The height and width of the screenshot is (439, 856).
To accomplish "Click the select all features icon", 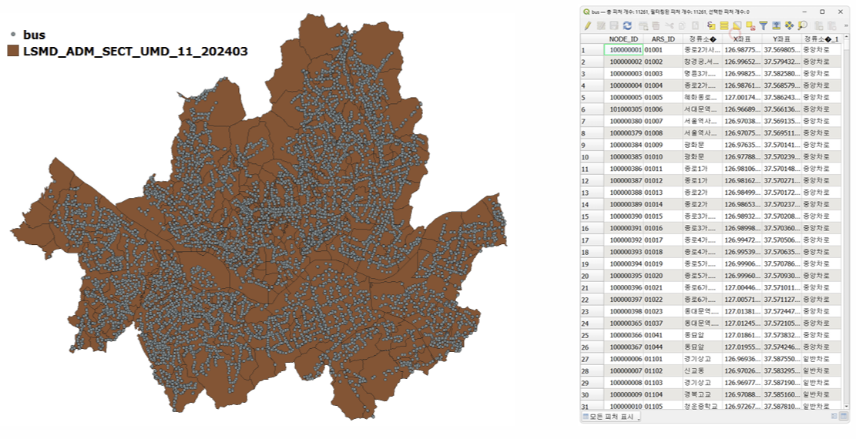I will coord(724,25).
